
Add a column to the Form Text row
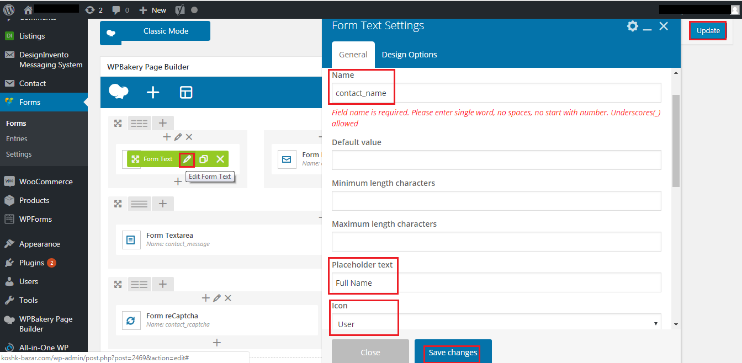click(163, 123)
